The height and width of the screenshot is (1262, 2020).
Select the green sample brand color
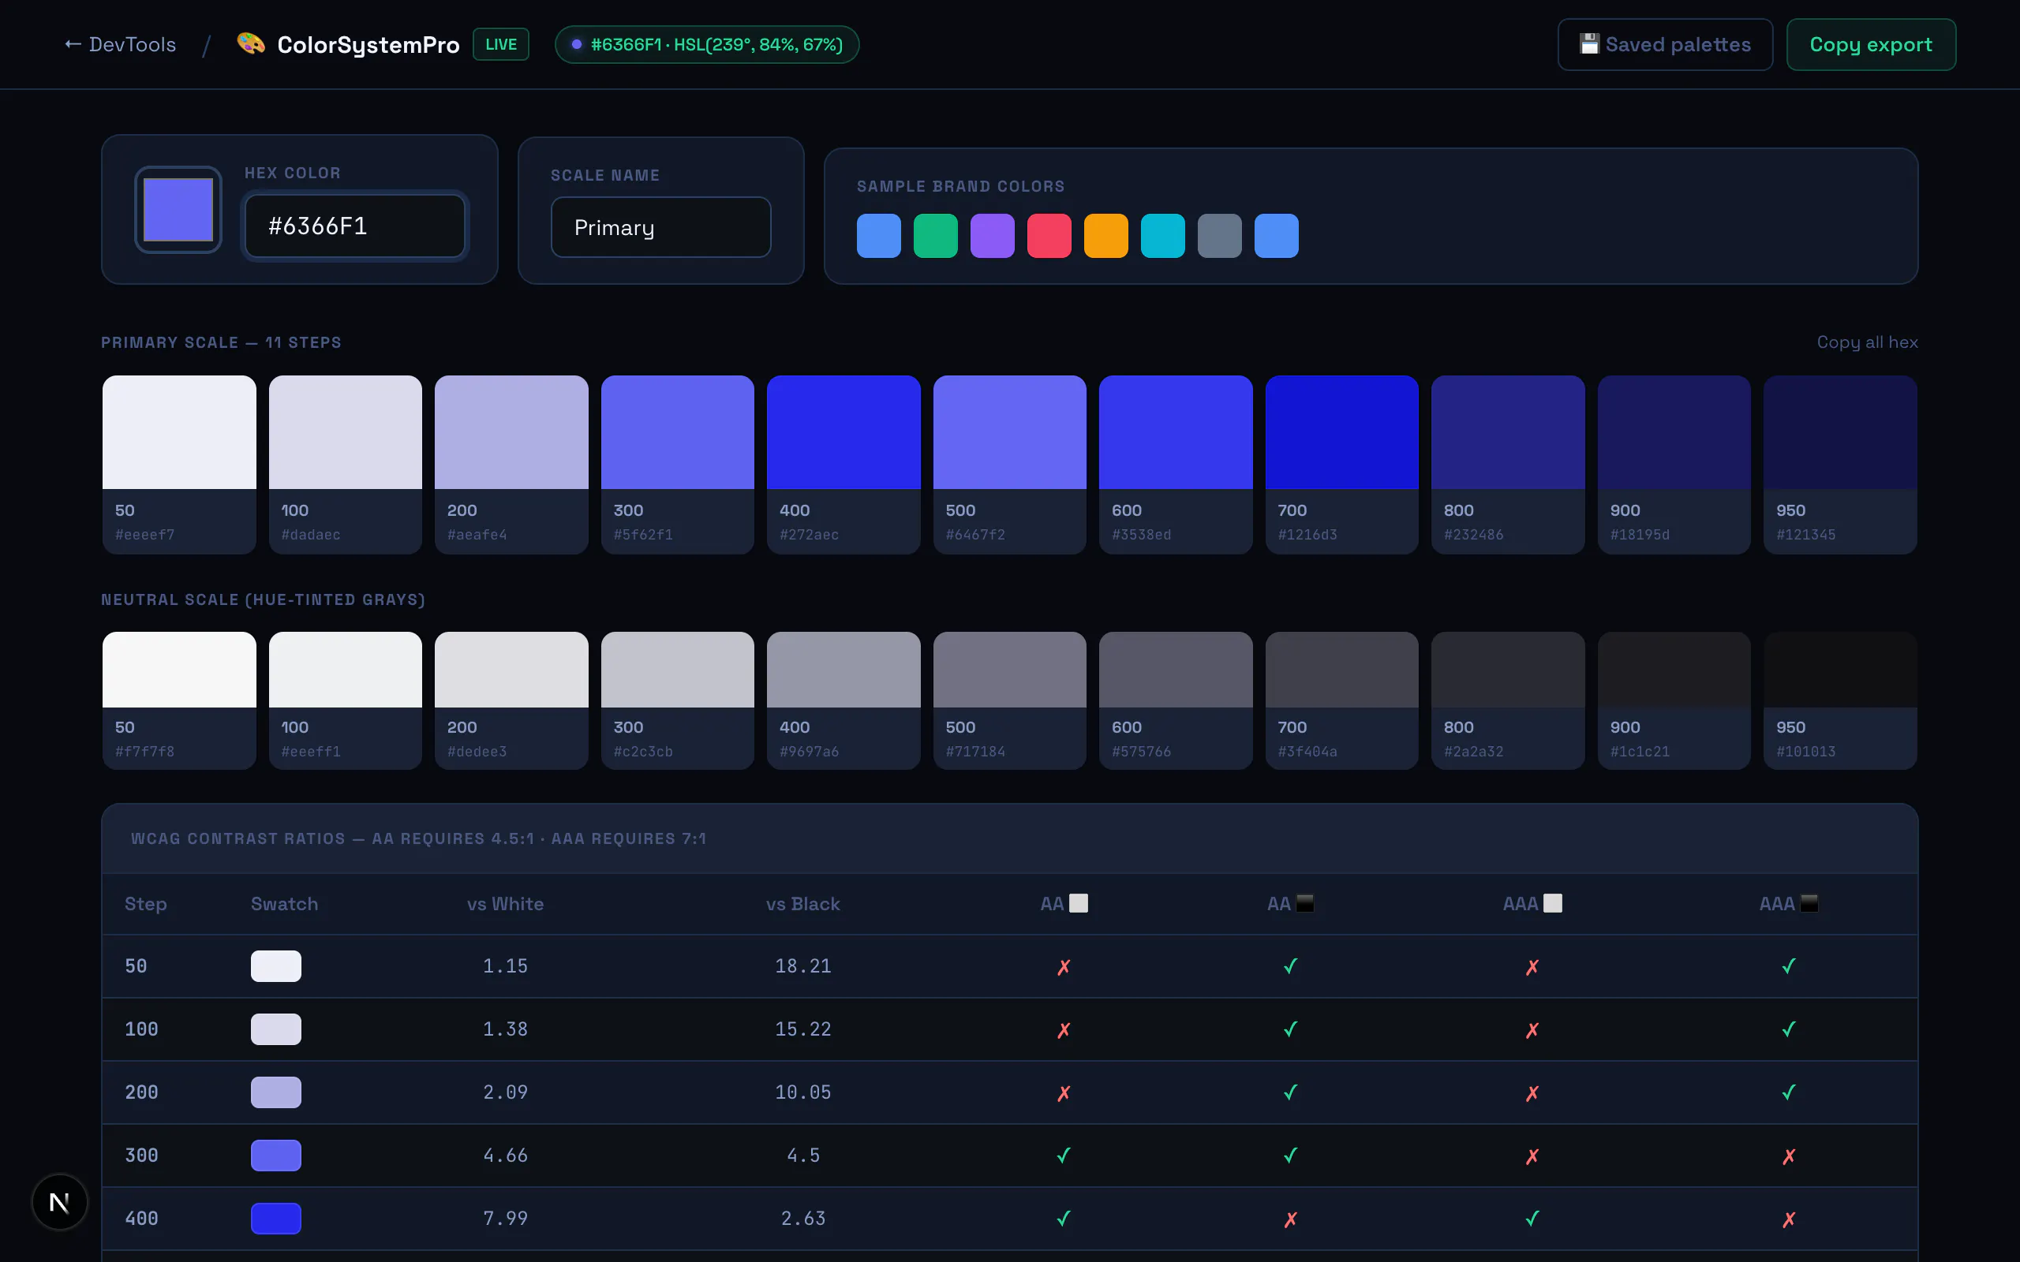pyautogui.click(x=936, y=235)
